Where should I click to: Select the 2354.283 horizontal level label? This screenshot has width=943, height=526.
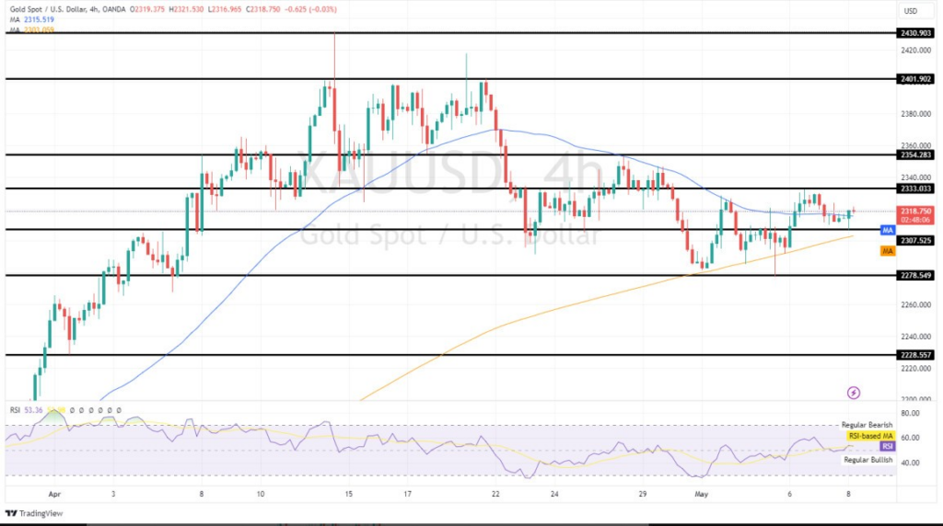click(915, 154)
